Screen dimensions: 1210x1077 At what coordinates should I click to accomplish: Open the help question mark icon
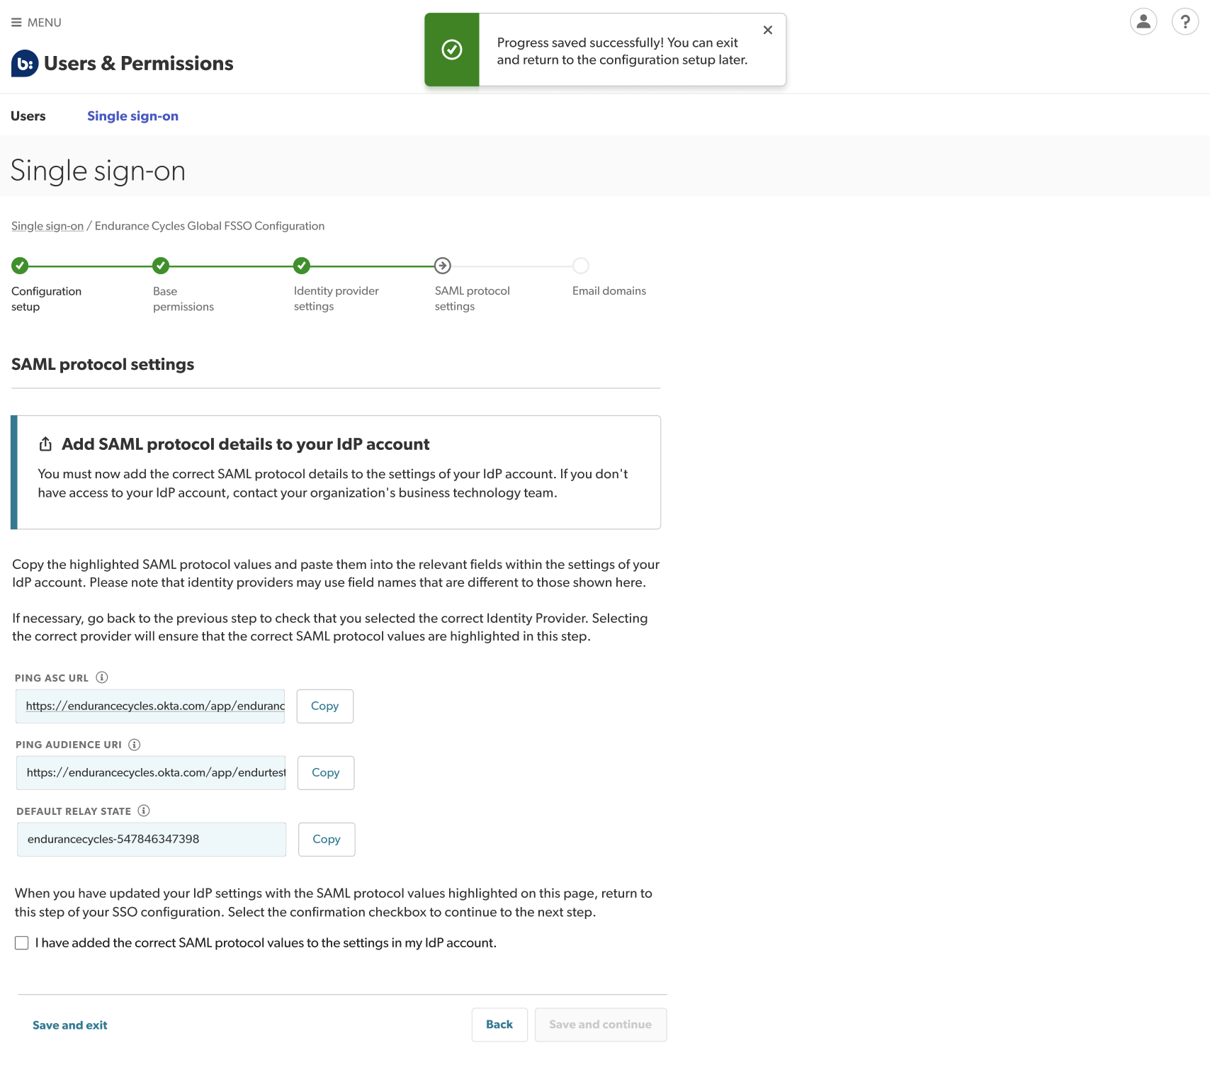(x=1184, y=22)
